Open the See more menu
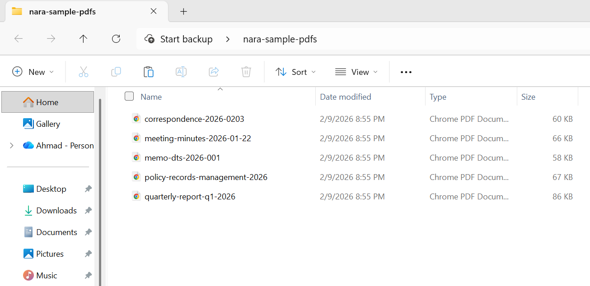Viewport: 590px width, 286px height. [406, 72]
